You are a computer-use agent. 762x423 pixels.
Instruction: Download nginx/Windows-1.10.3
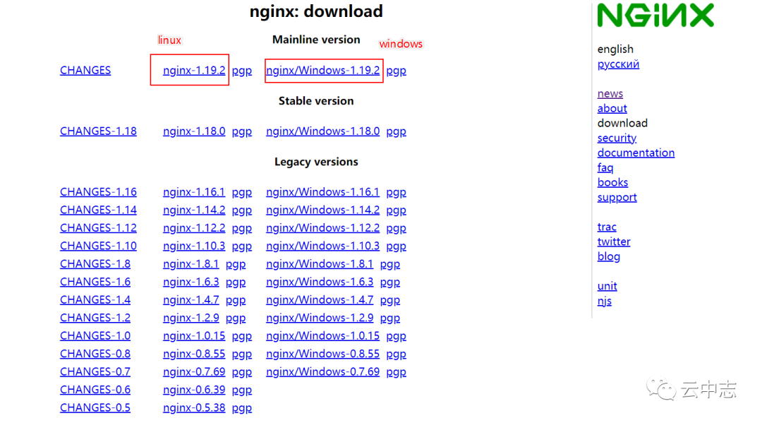click(322, 246)
